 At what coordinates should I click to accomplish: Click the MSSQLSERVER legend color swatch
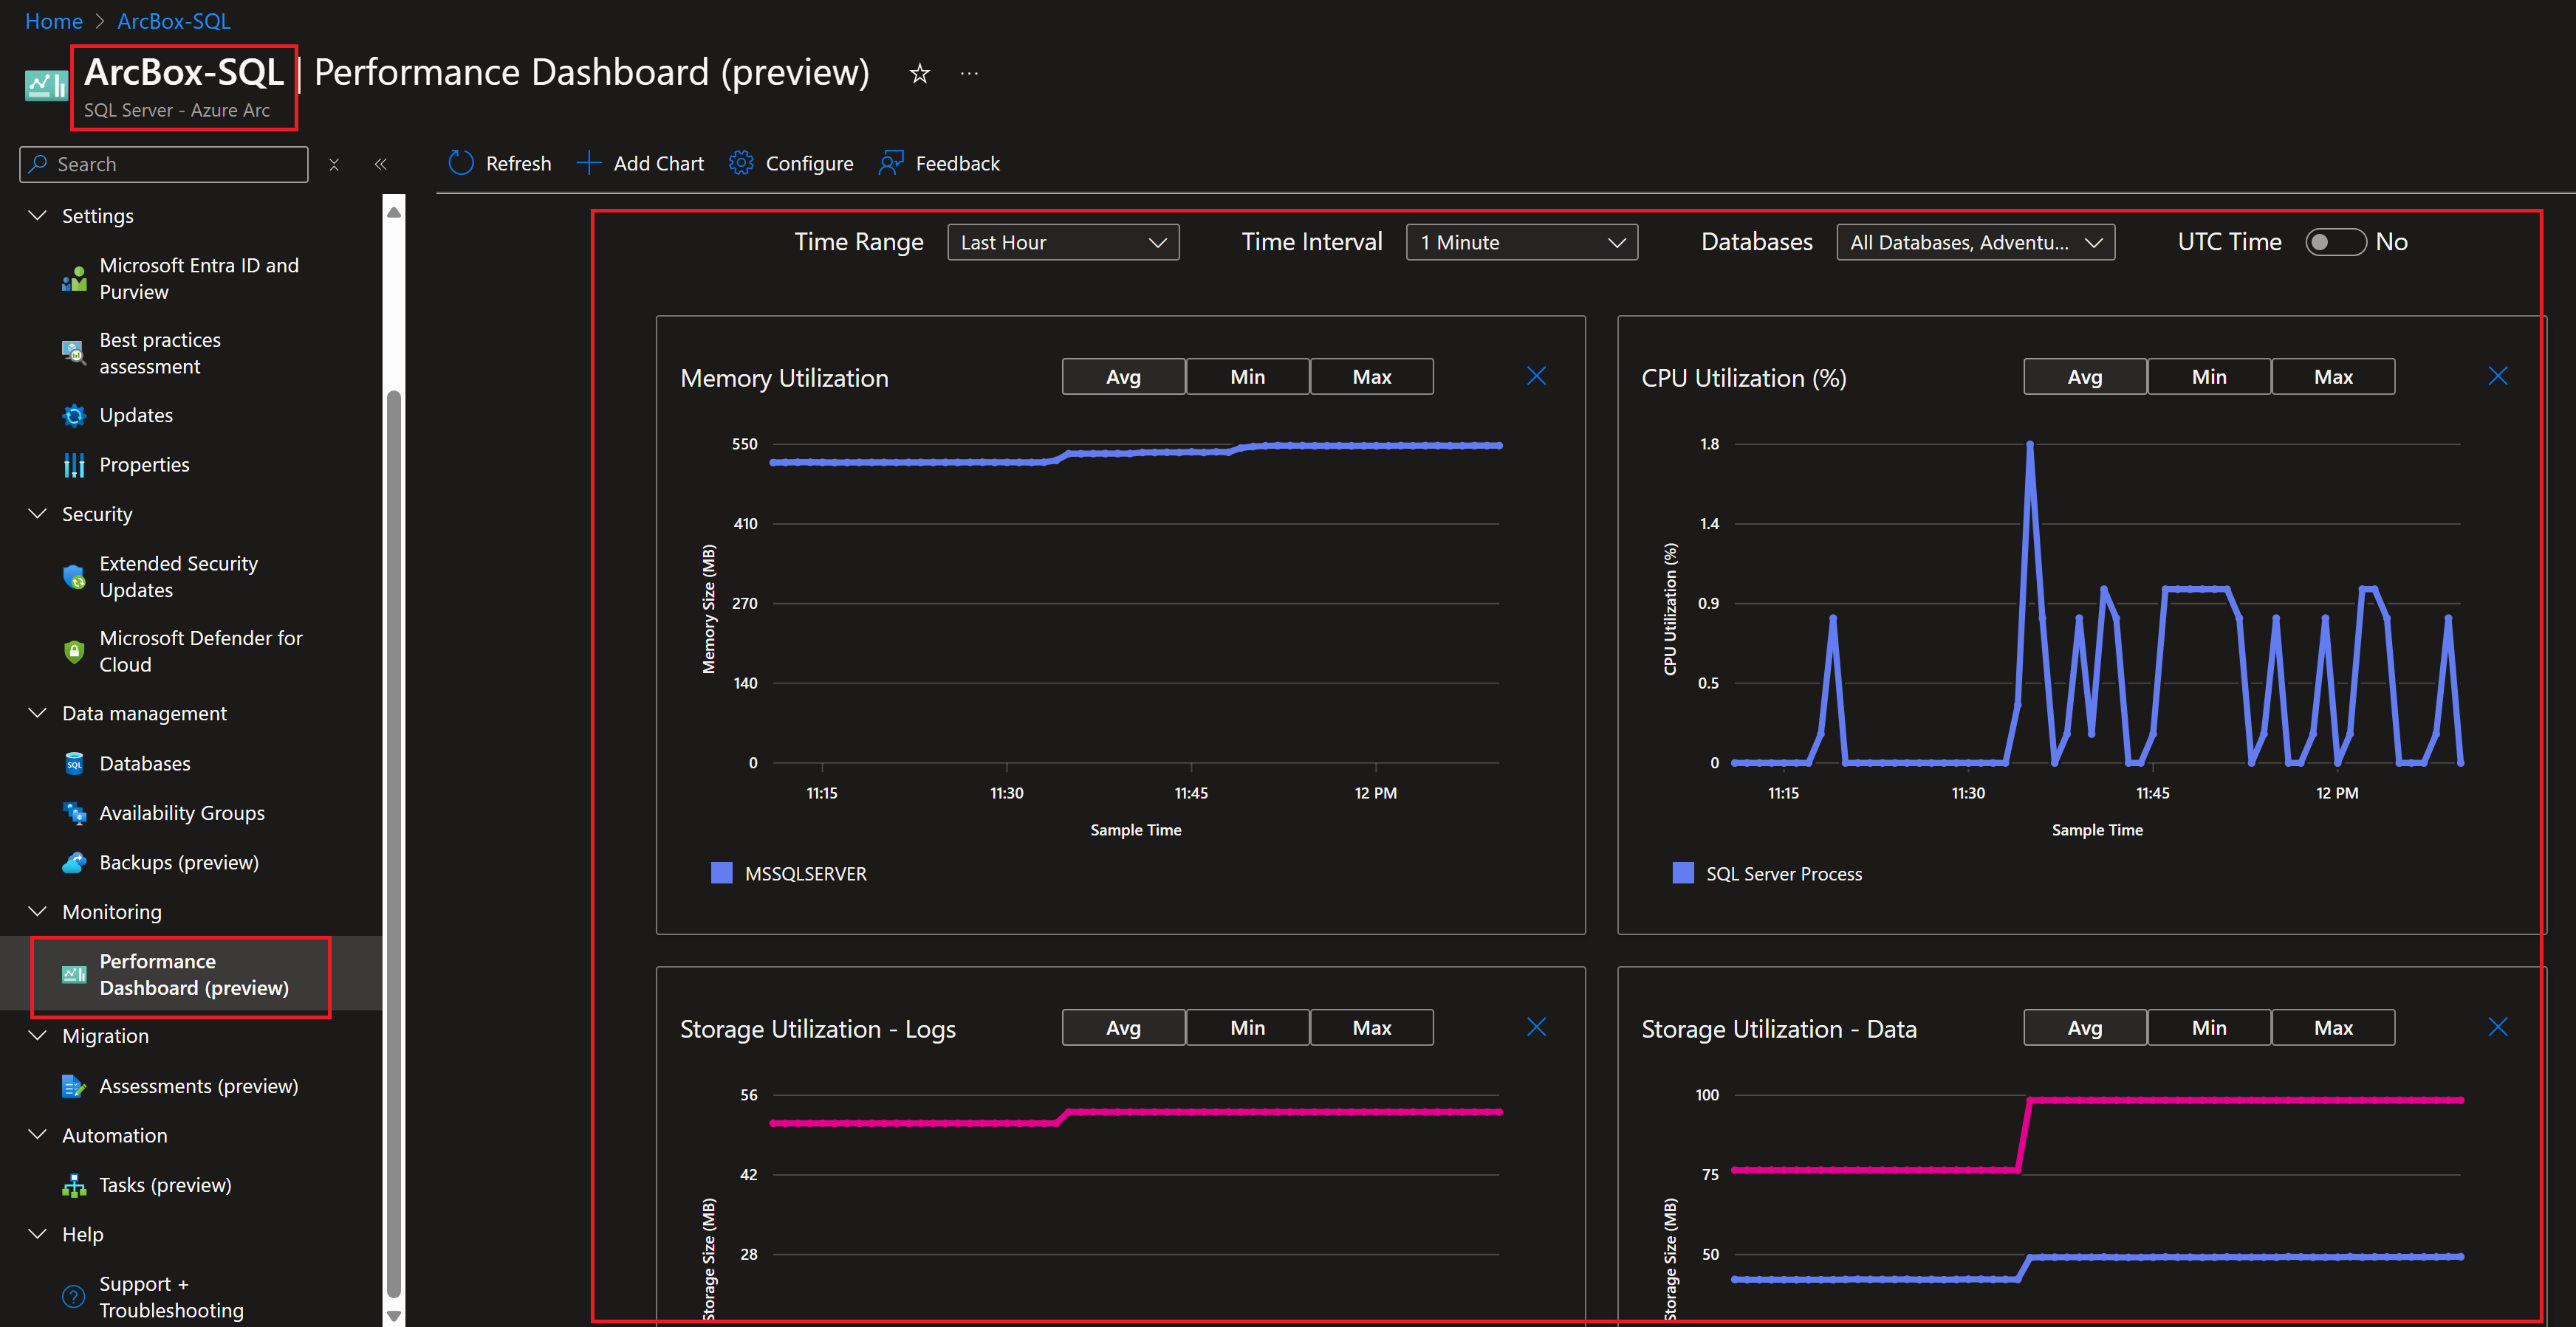[721, 873]
